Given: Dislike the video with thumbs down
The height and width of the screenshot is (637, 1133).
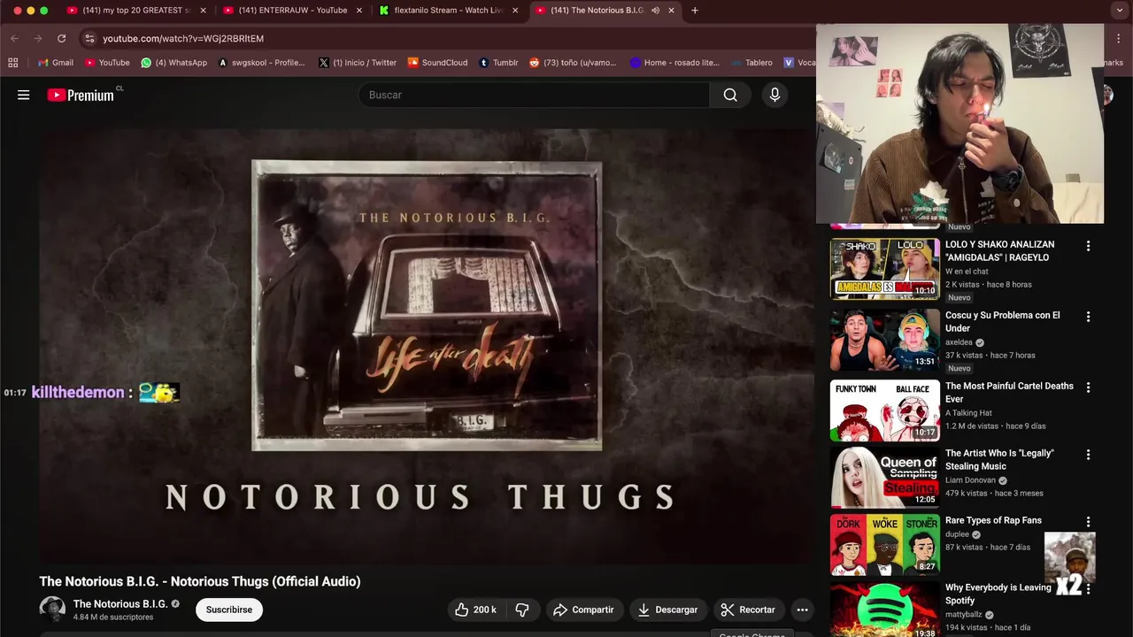Looking at the screenshot, I should [x=522, y=610].
